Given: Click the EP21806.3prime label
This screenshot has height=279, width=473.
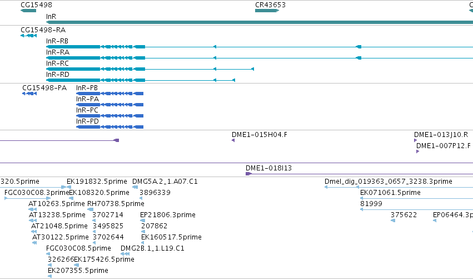Looking at the screenshot, I should tap(168, 215).
